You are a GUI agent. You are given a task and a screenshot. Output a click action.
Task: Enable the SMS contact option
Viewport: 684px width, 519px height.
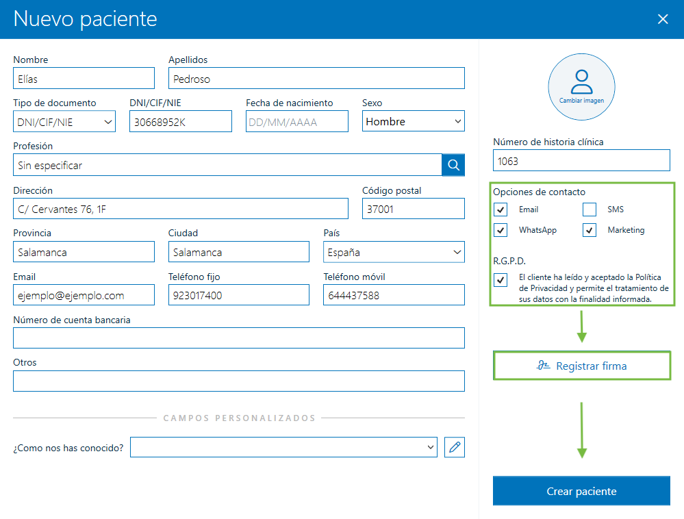coord(590,209)
